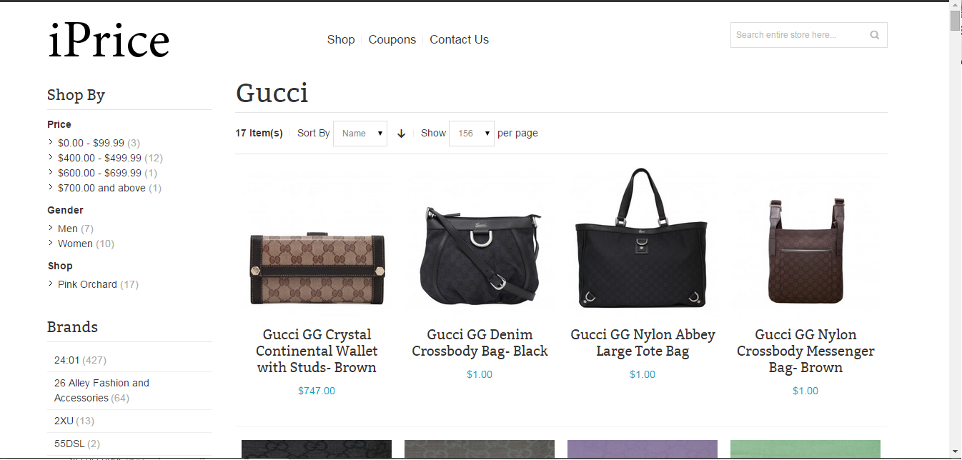Filter products by Men gender
This screenshot has width=962, height=460.
pyautogui.click(x=68, y=229)
